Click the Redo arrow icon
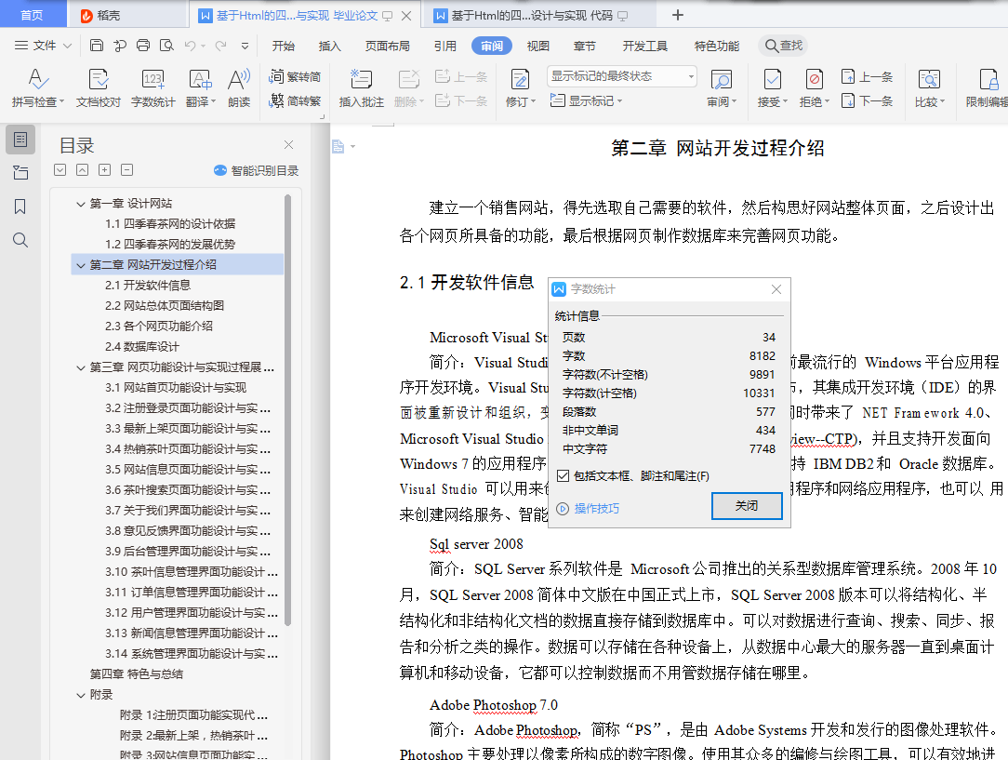The height and width of the screenshot is (760, 1008). click(x=220, y=45)
